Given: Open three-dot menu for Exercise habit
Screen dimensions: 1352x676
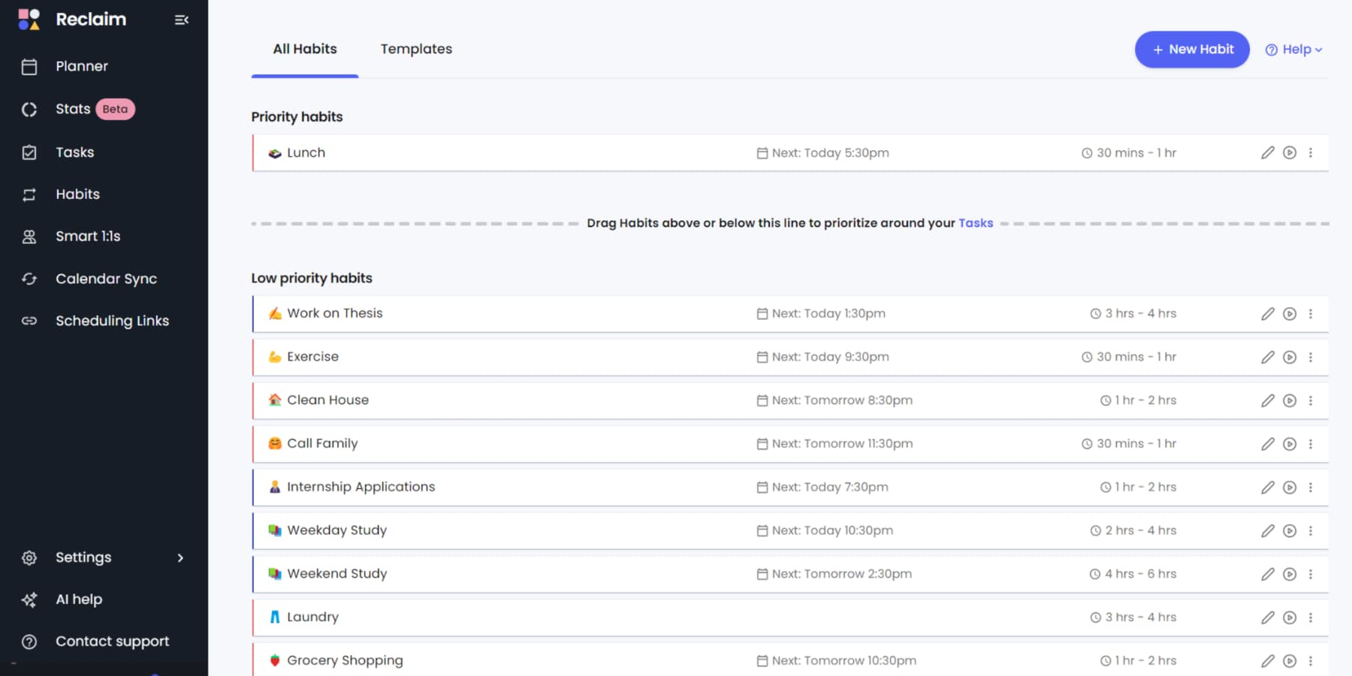Looking at the screenshot, I should tap(1311, 358).
